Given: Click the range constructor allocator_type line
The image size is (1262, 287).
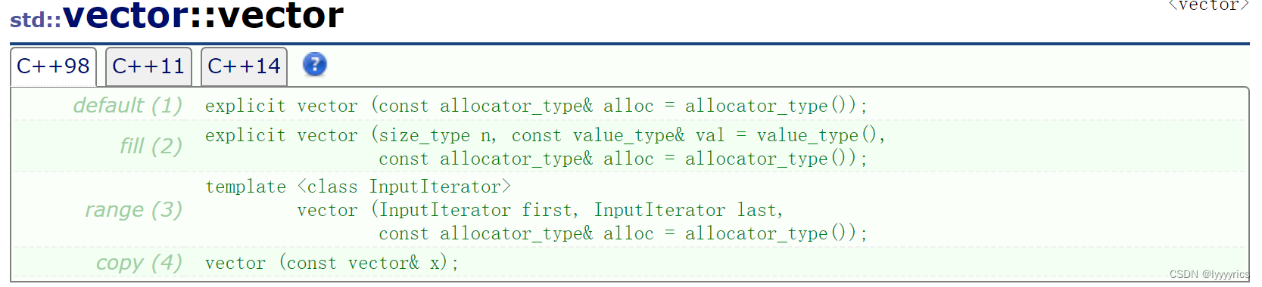Looking at the screenshot, I should (623, 233).
